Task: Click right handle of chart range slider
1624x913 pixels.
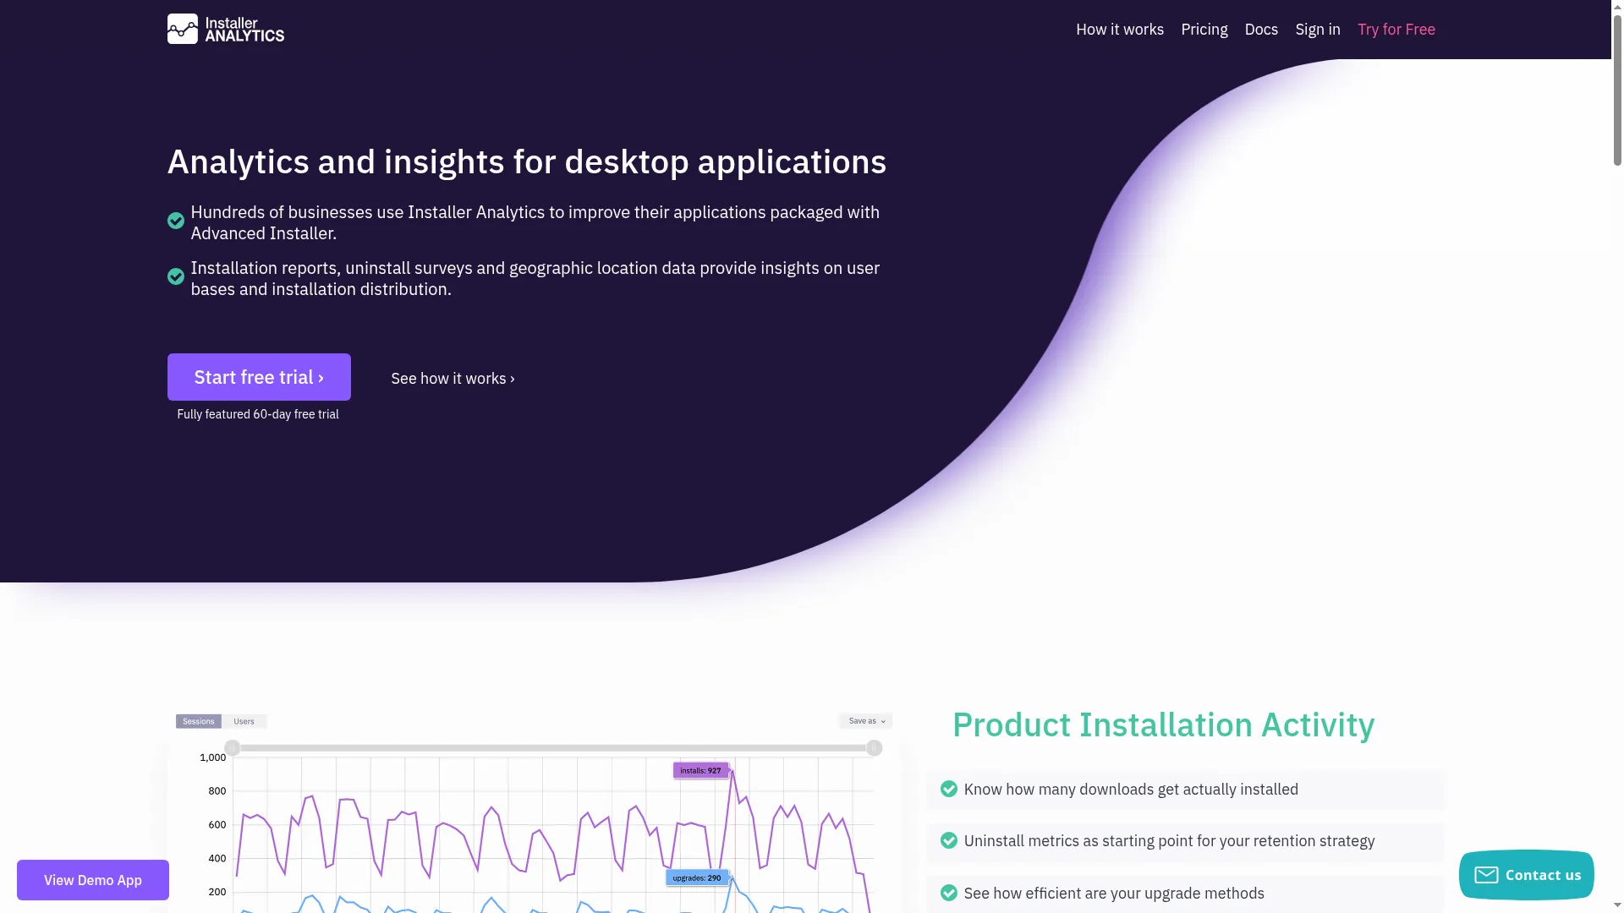Action: (x=875, y=748)
